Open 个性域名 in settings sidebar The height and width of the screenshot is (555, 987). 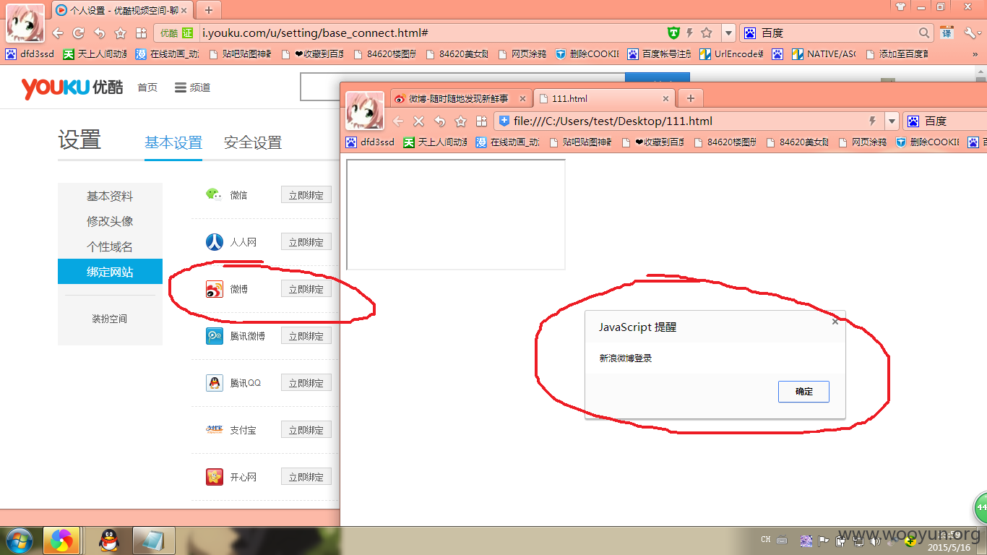click(x=110, y=246)
